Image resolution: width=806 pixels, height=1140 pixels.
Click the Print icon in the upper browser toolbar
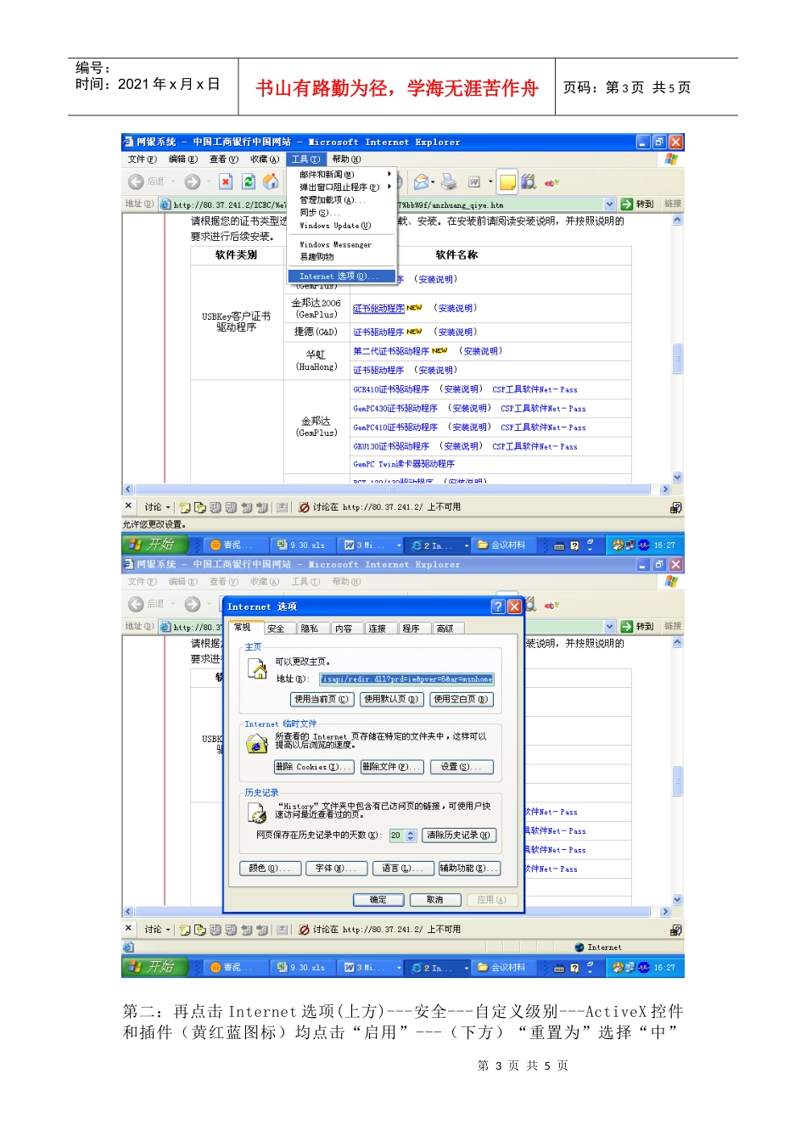tap(449, 182)
